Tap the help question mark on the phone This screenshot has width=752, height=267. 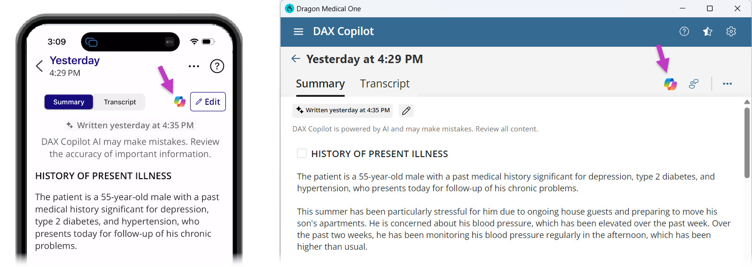pos(217,66)
